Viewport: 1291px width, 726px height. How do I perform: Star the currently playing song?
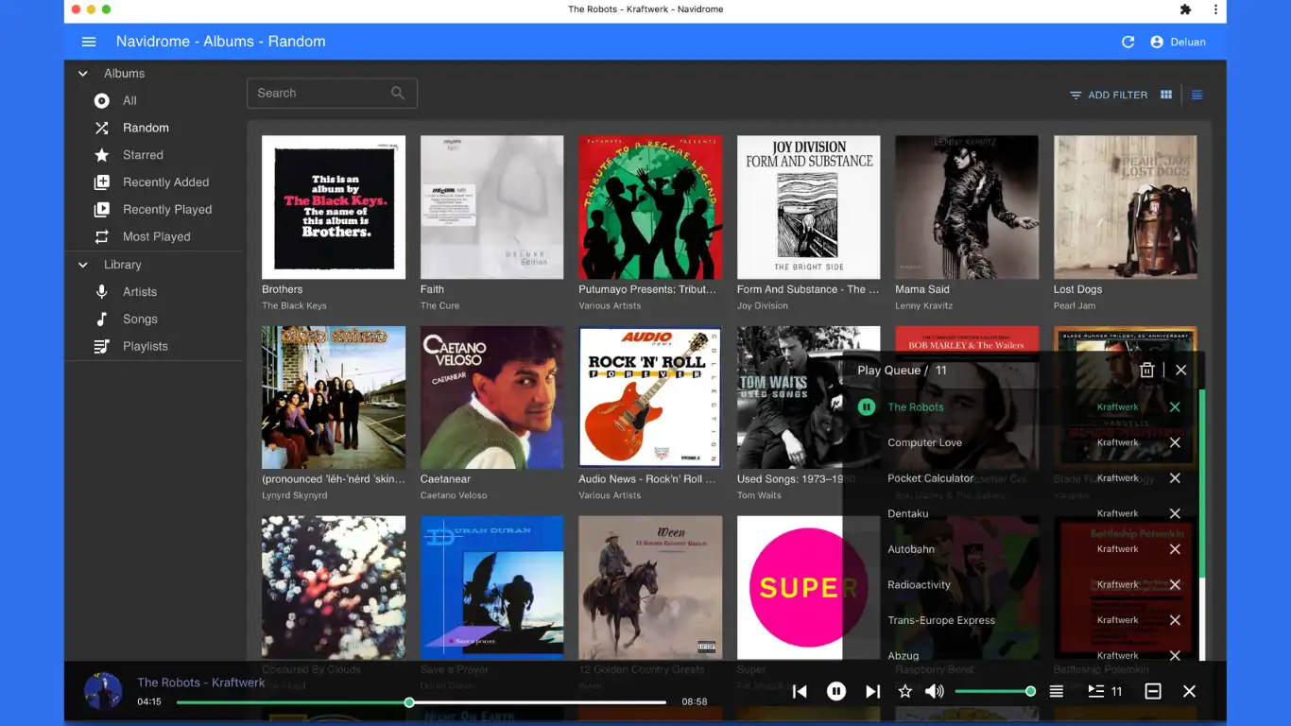(x=904, y=692)
